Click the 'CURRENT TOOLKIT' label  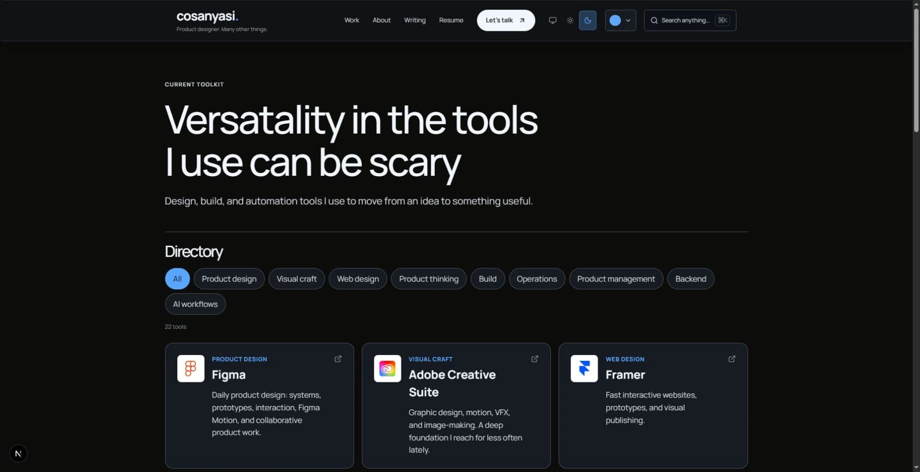point(194,84)
